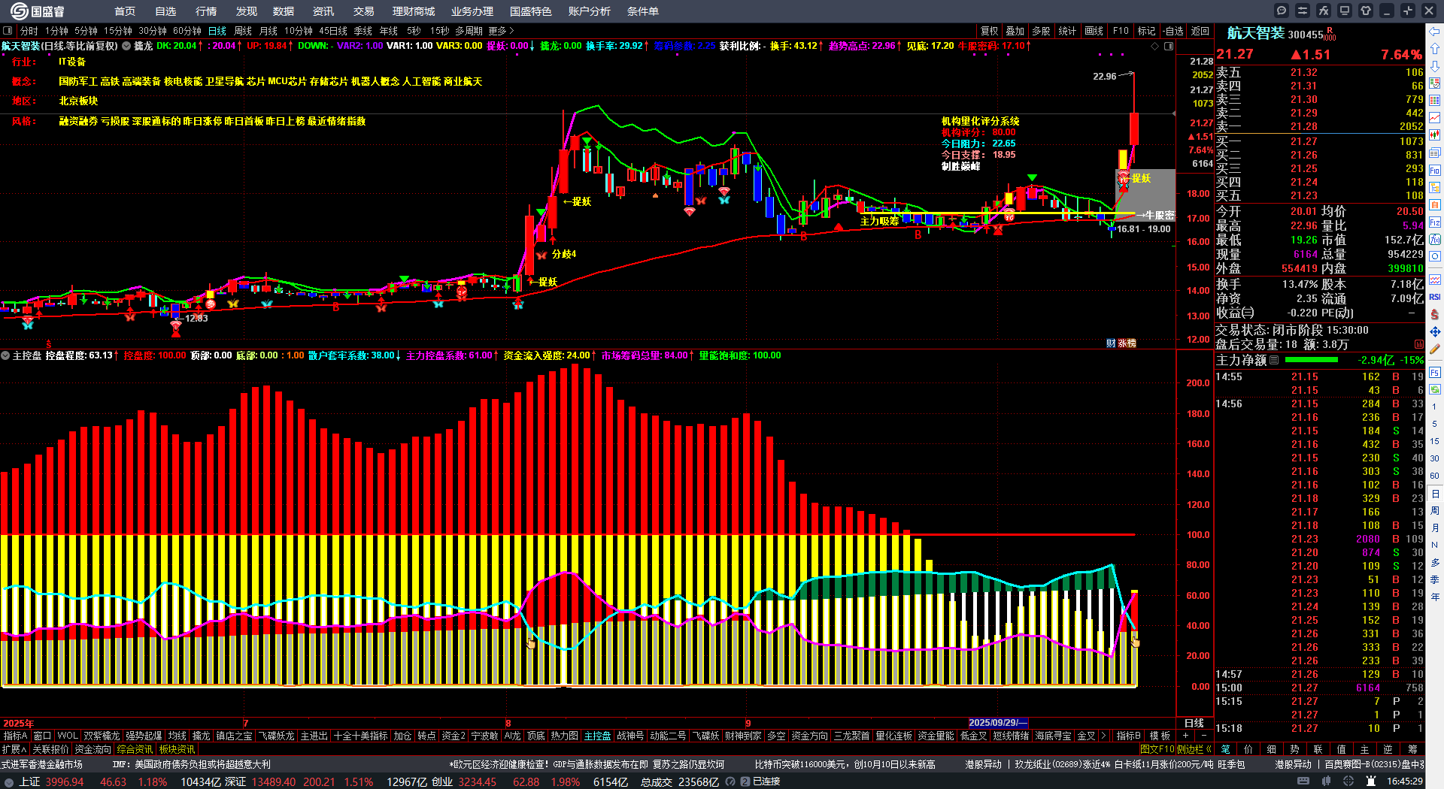Screen dimensions: 1444x789
Task: Open the f(x) function icon in sidebar
Action: pos(1435,240)
